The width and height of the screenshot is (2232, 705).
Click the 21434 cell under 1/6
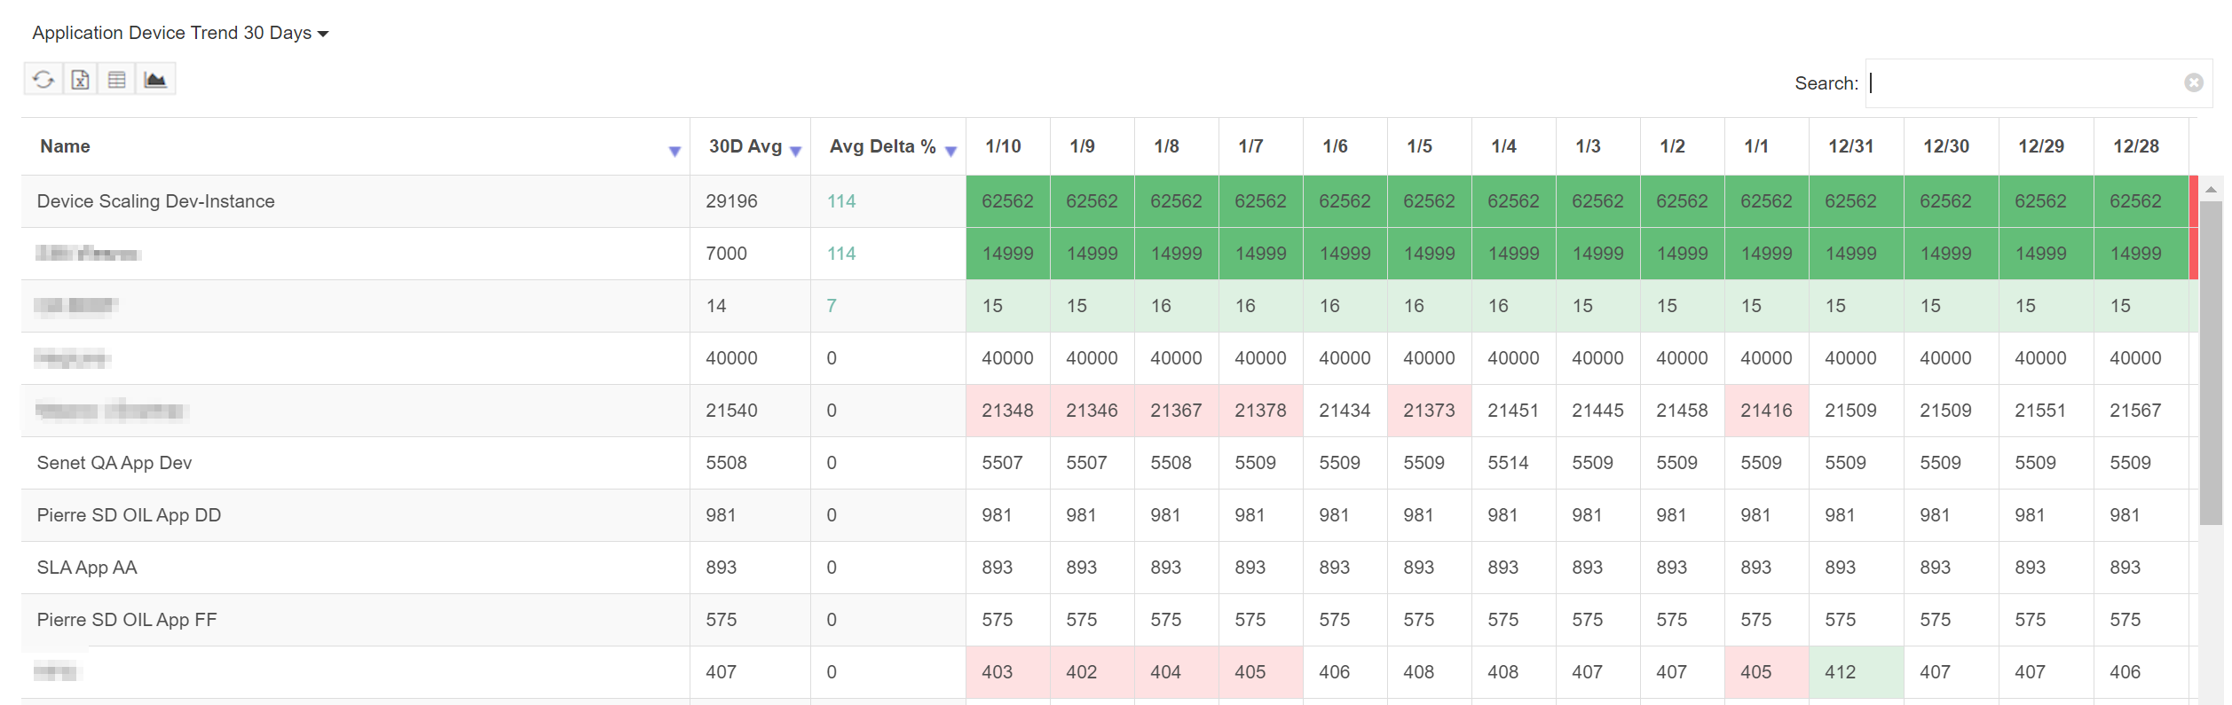tap(1345, 411)
